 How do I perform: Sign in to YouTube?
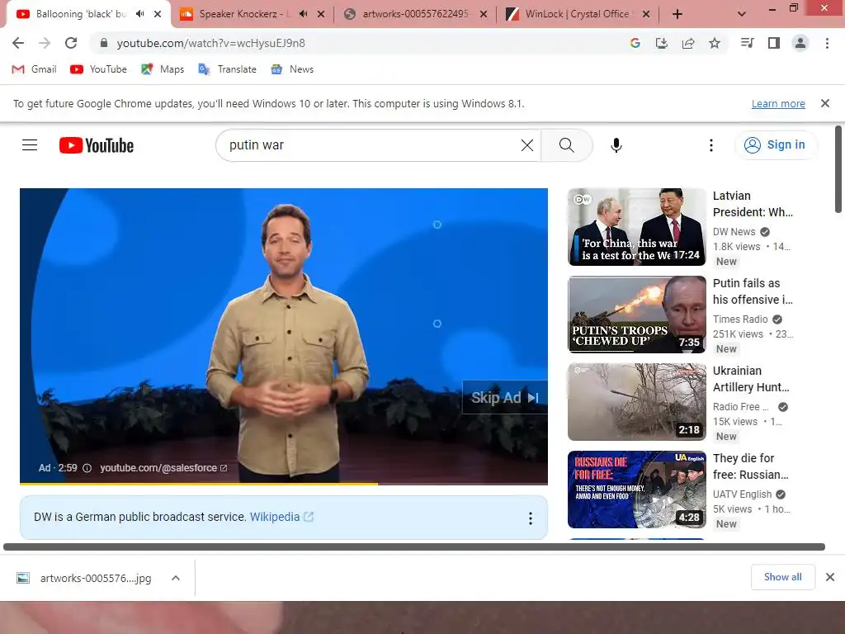point(775,145)
